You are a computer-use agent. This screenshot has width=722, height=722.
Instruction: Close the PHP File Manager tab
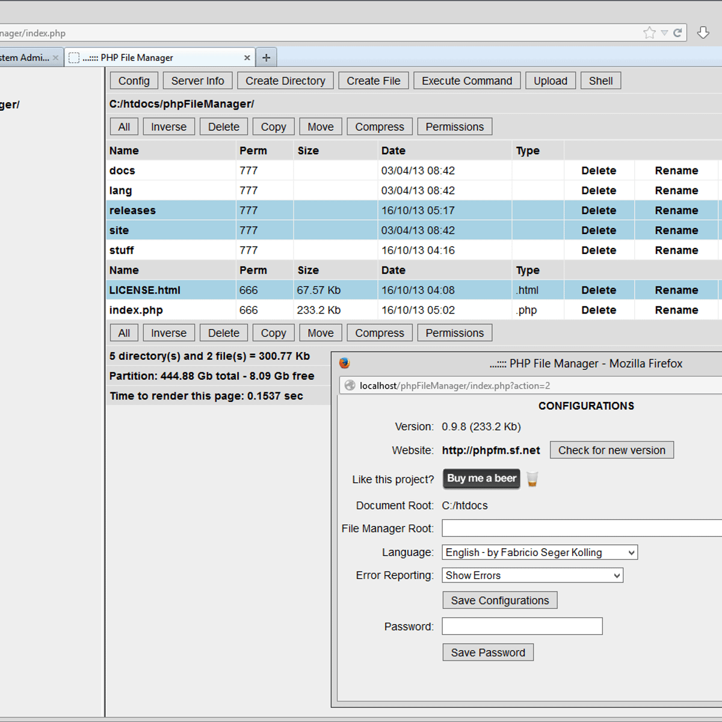247,58
